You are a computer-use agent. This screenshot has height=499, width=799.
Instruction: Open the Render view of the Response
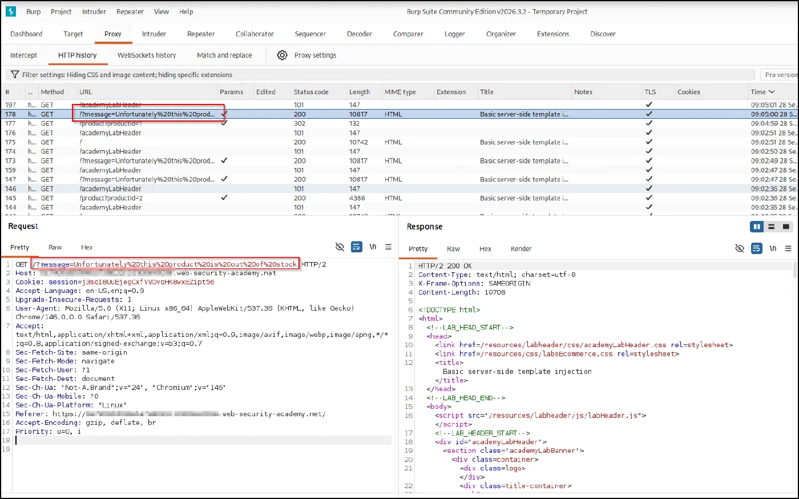[x=521, y=249]
